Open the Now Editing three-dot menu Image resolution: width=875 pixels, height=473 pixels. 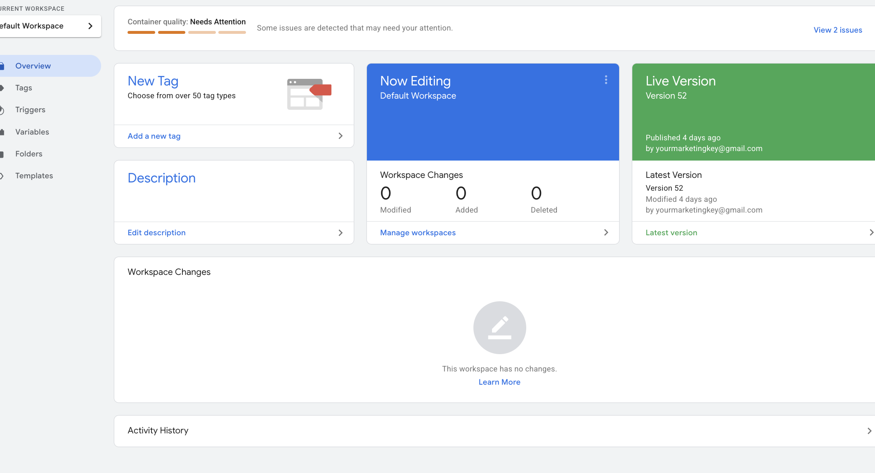coord(606,80)
